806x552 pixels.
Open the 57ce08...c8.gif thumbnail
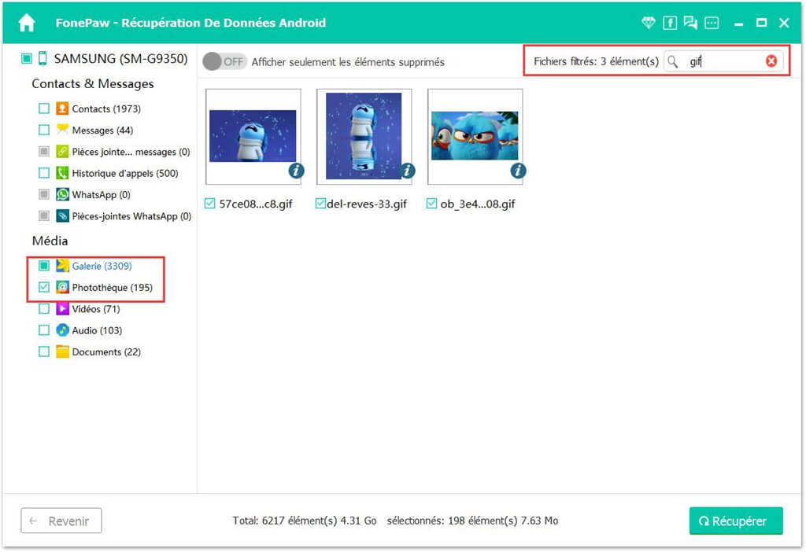(x=253, y=136)
